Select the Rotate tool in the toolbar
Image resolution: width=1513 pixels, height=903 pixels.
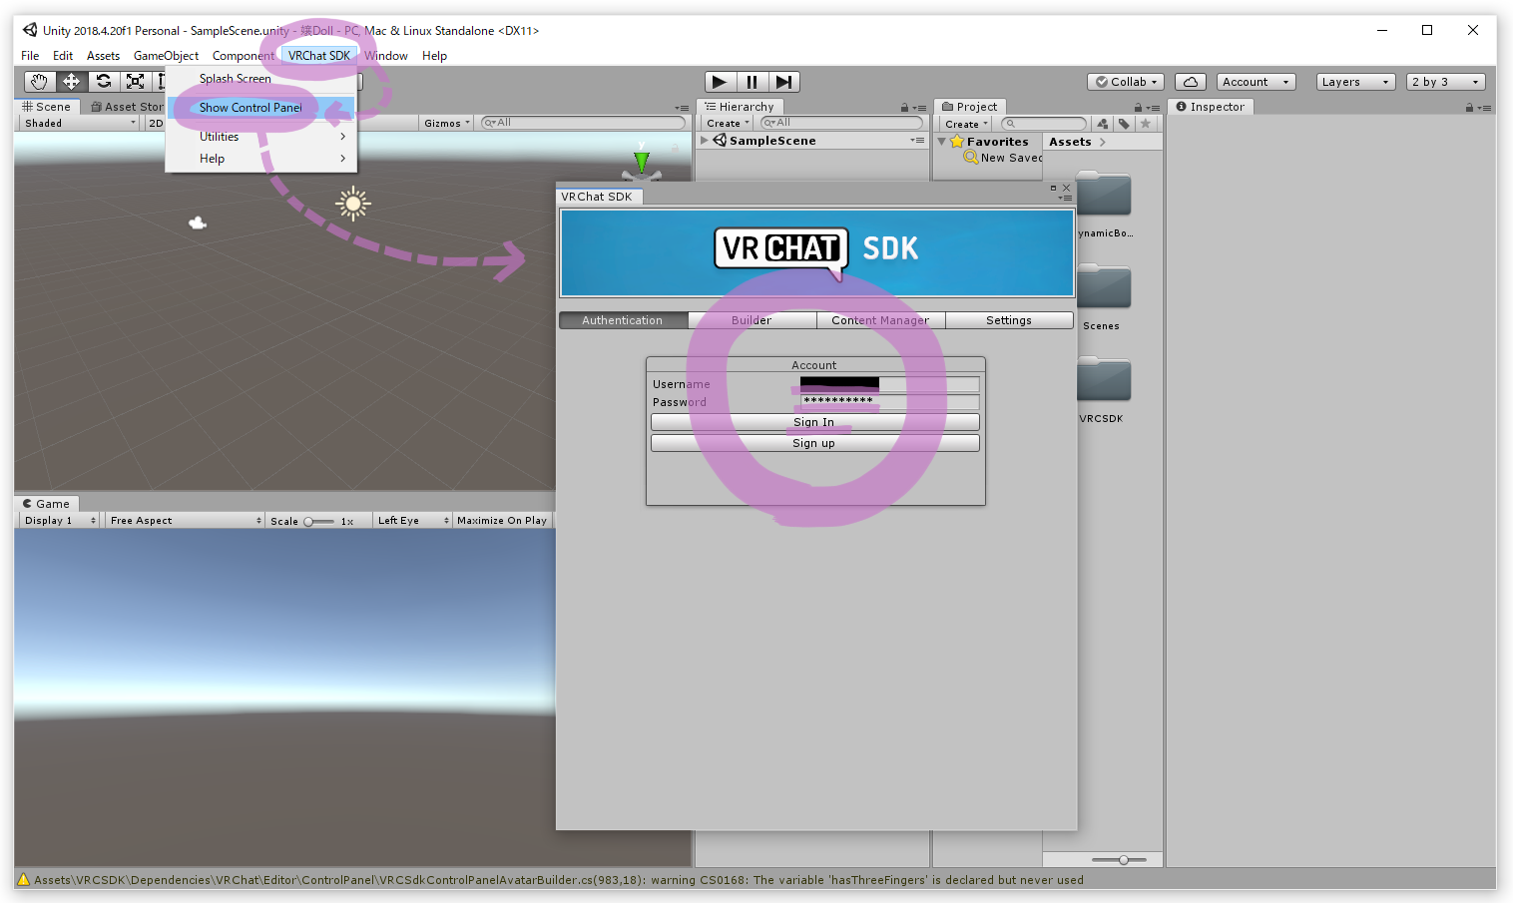(104, 82)
